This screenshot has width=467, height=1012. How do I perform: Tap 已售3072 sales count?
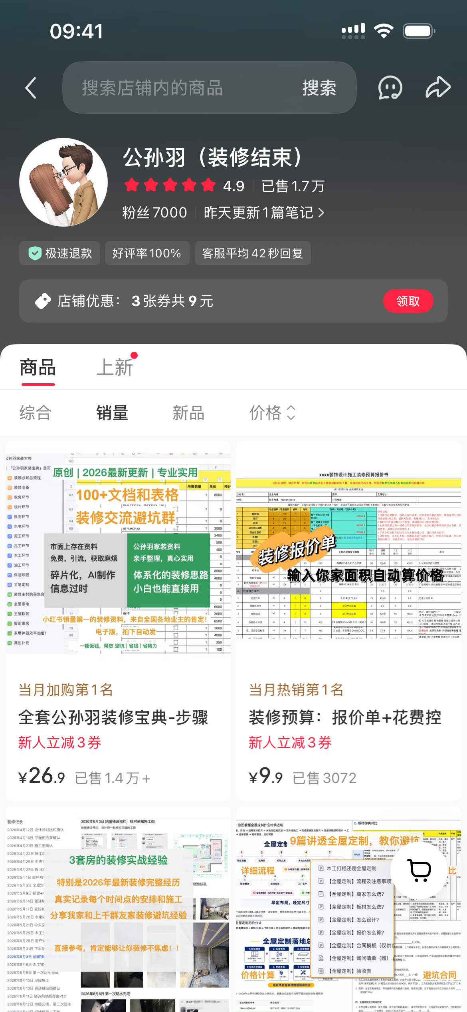coord(325,778)
